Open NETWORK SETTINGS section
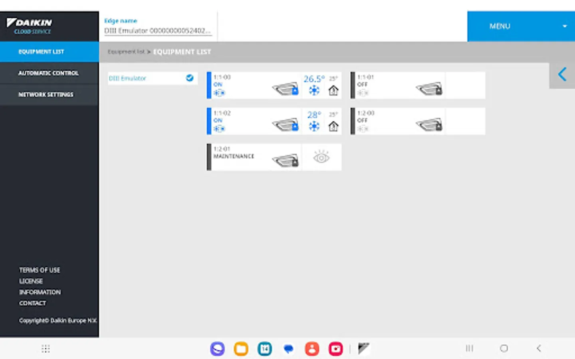The image size is (575, 359). [x=49, y=95]
